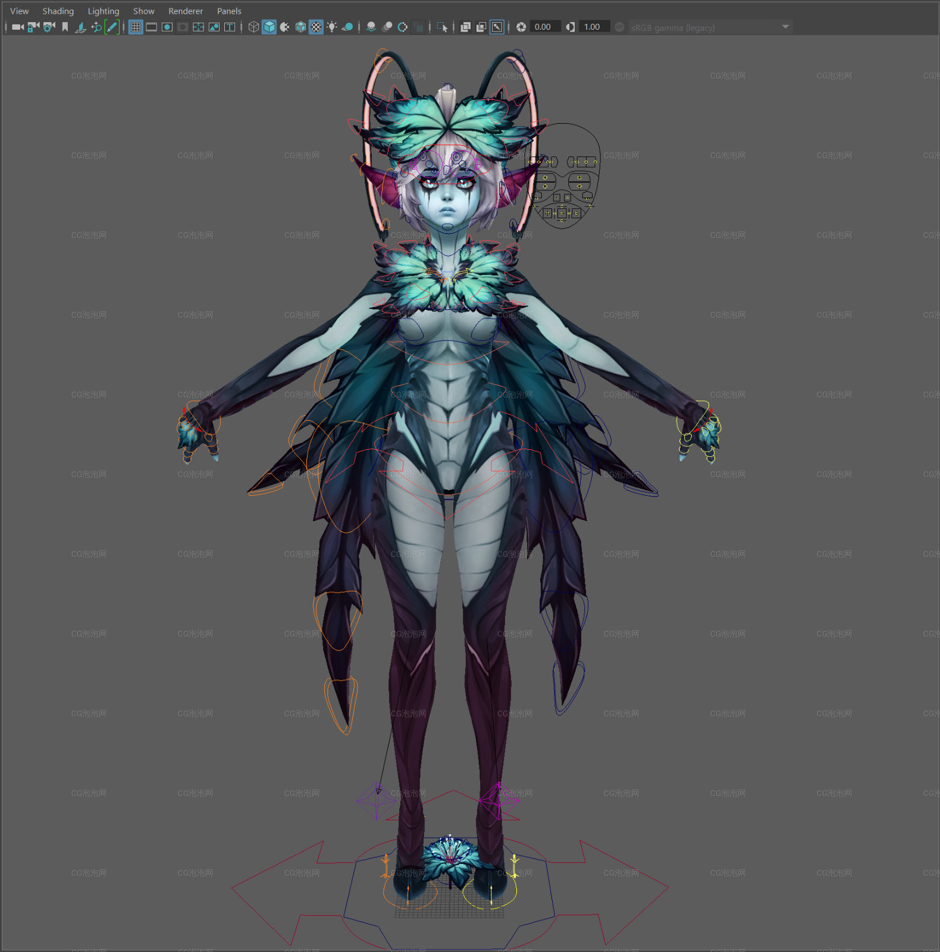Toggle the Field Chart icon
The width and height of the screenshot is (940, 952).
pyautogui.click(x=198, y=27)
